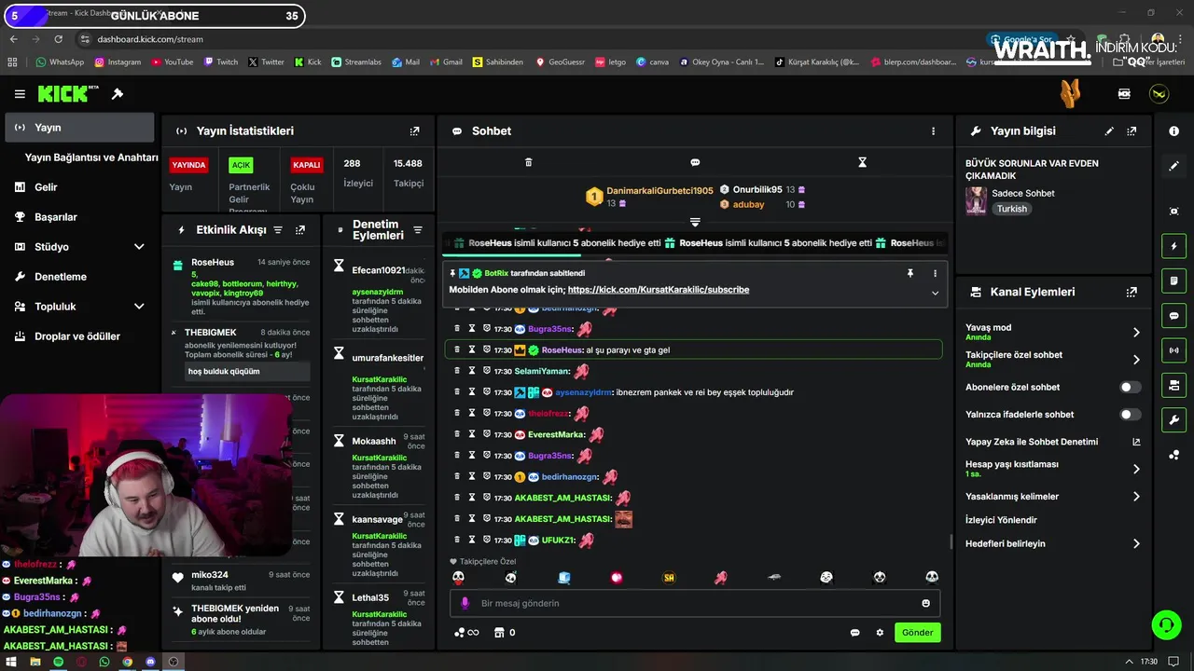
Task: Open the WhatsApp bookmark
Action: point(60,62)
